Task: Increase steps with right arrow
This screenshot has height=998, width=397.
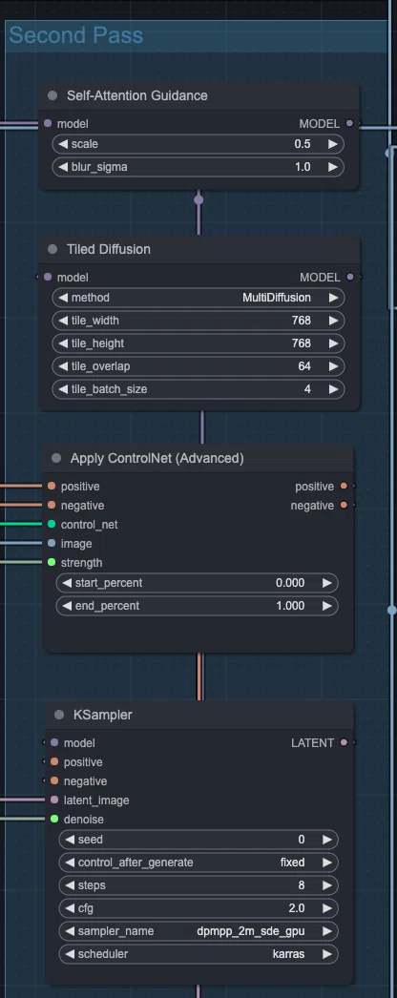Action: point(327,886)
